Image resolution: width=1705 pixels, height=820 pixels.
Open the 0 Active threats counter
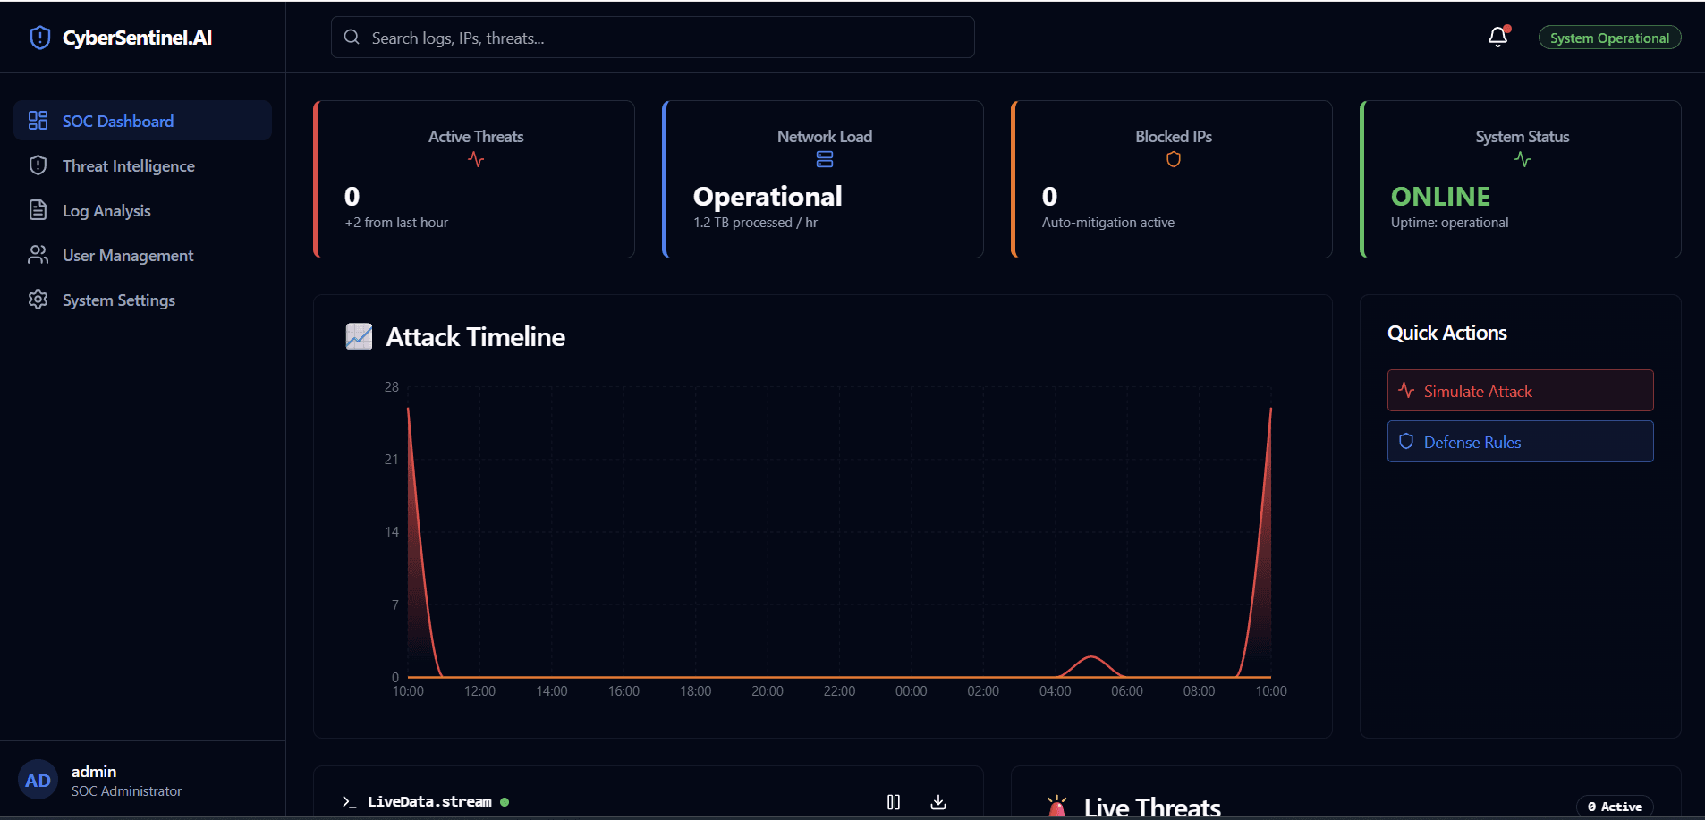(1616, 806)
